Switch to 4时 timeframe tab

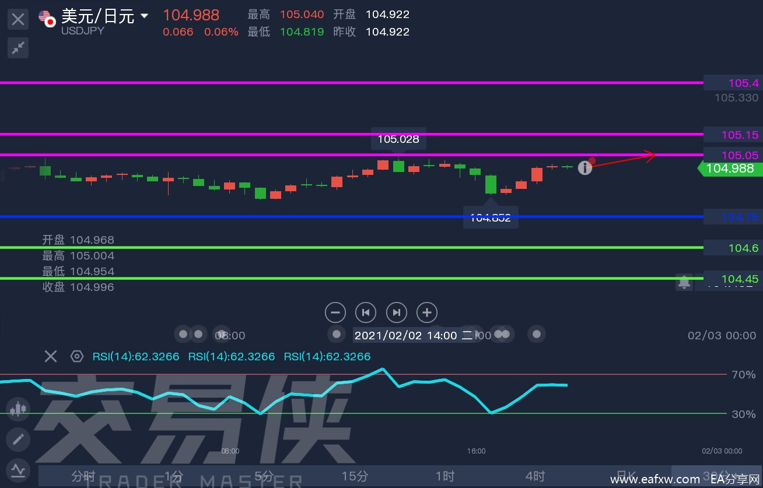[535, 476]
